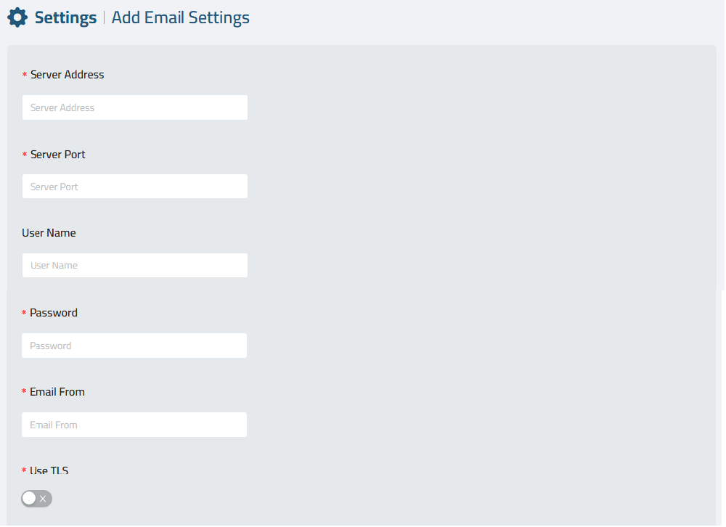
Task: Click the red asterisk beside Use TLS
Action: [24, 470]
